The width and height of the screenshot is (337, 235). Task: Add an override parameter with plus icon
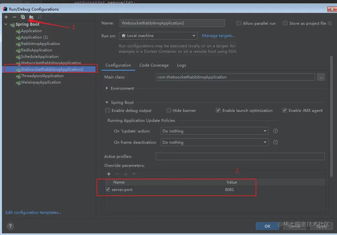point(109,174)
